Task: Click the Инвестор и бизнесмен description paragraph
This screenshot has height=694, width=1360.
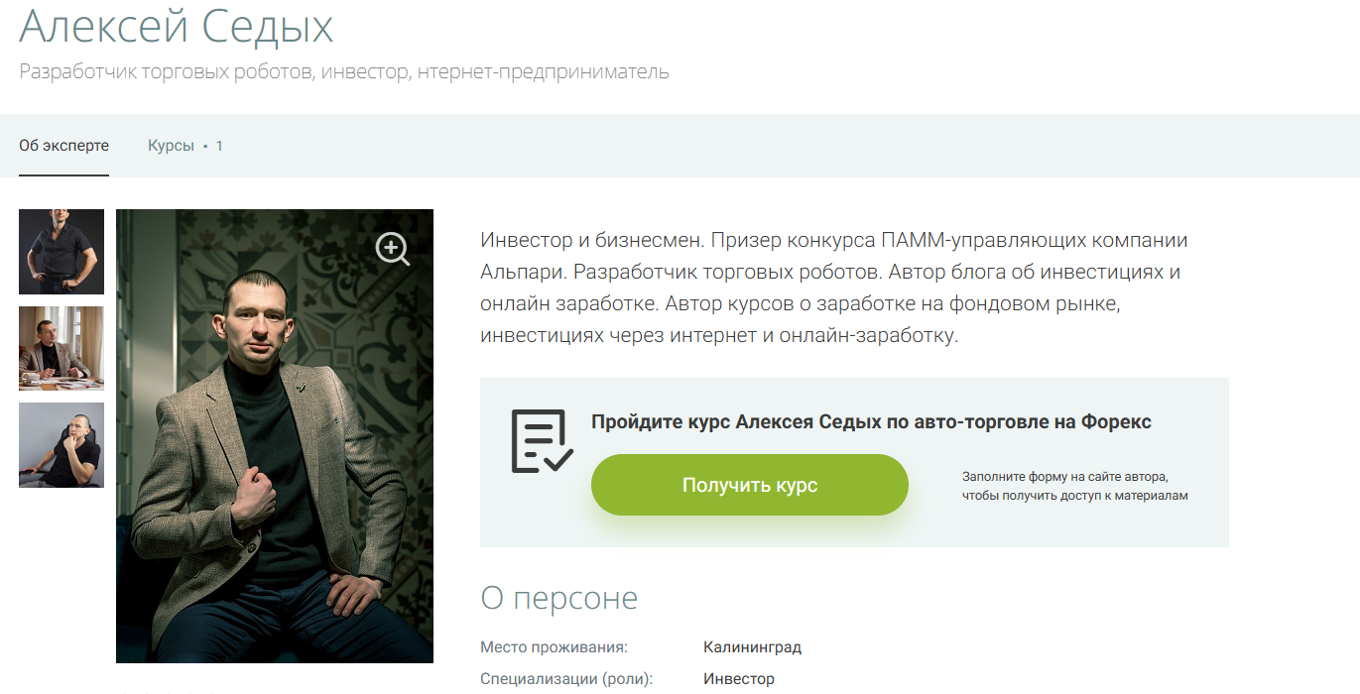Action: [x=834, y=288]
